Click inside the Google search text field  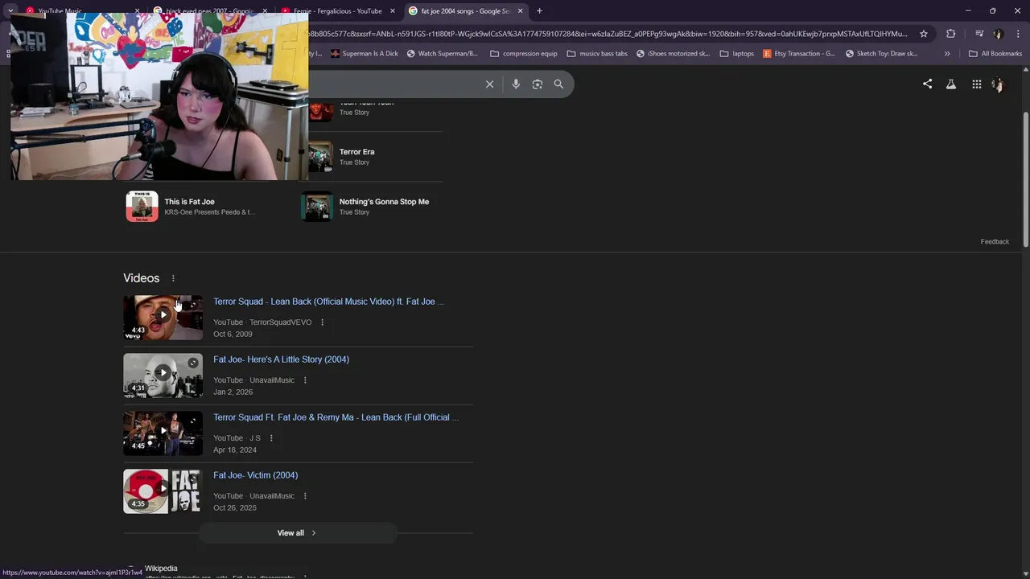394,84
